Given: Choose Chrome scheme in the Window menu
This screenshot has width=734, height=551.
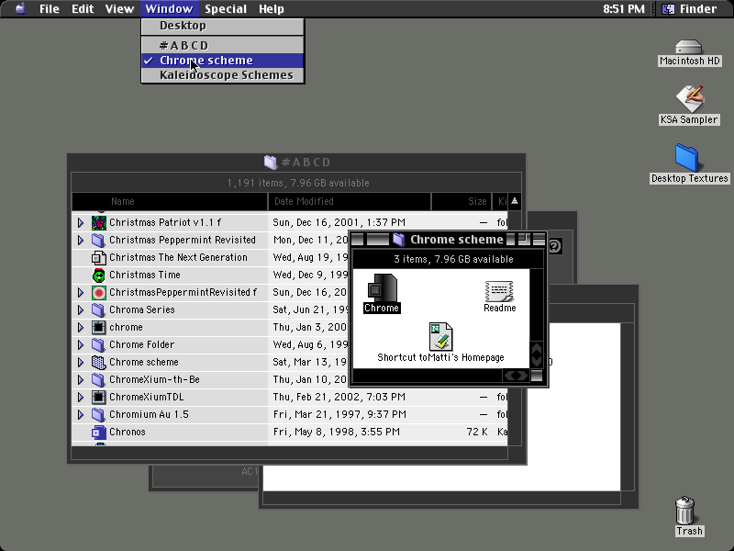Looking at the screenshot, I should coord(223,61).
